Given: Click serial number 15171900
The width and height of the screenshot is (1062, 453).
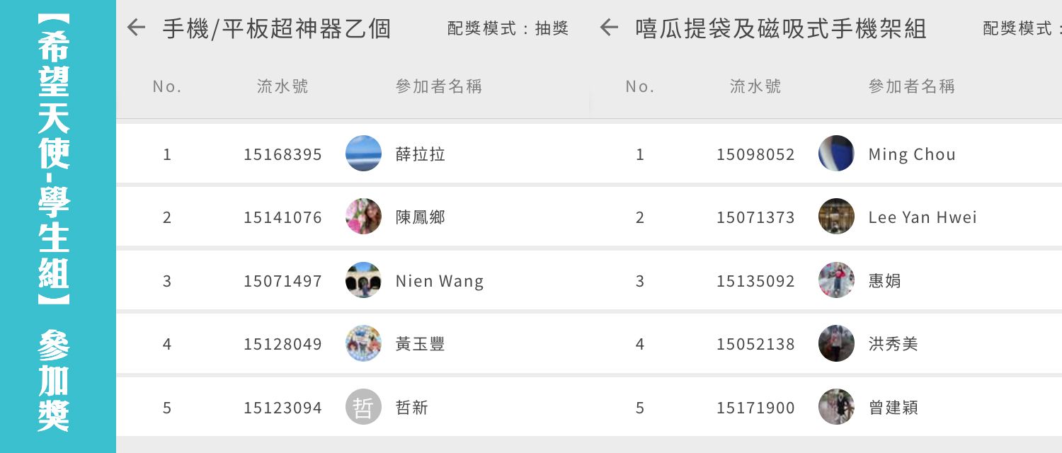Looking at the screenshot, I should click(755, 408).
